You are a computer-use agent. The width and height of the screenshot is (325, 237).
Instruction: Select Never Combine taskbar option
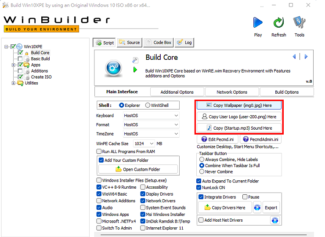(x=202, y=171)
